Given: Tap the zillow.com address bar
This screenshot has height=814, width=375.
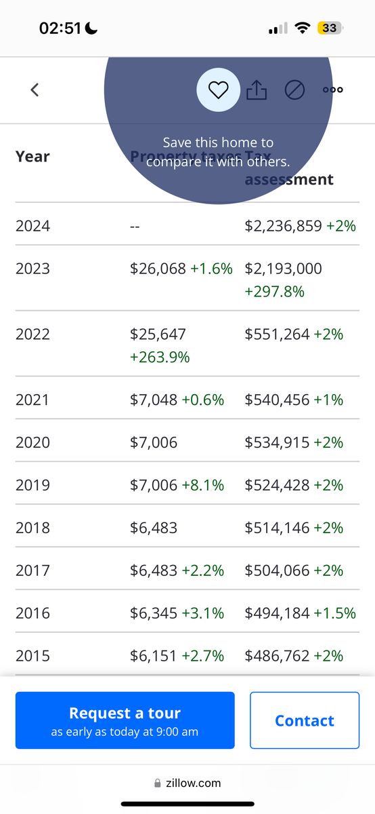Looking at the screenshot, I should click(x=187, y=783).
